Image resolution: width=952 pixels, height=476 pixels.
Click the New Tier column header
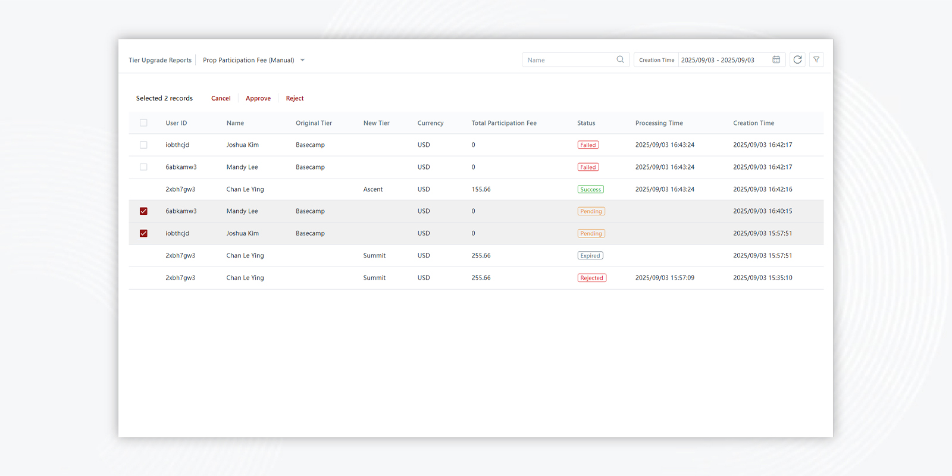click(x=377, y=123)
